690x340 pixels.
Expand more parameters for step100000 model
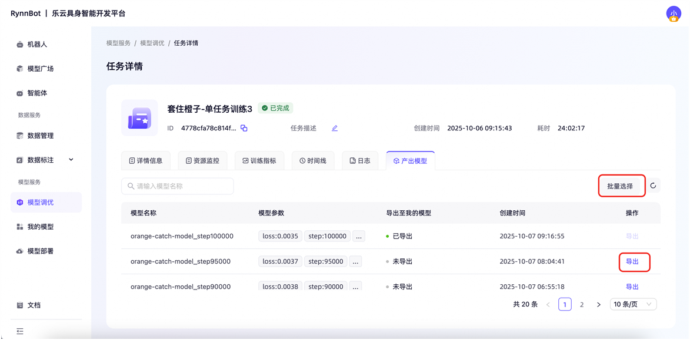point(359,236)
